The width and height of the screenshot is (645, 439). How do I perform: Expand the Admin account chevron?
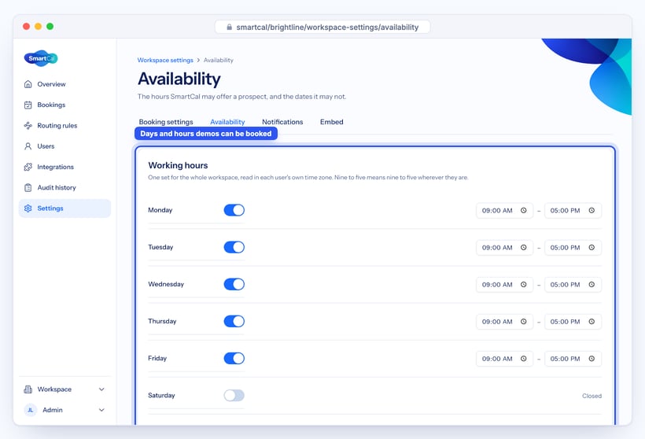coord(101,410)
